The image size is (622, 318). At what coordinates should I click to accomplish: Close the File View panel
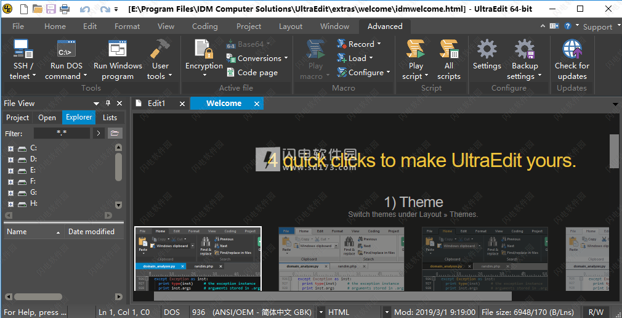pyautogui.click(x=119, y=103)
